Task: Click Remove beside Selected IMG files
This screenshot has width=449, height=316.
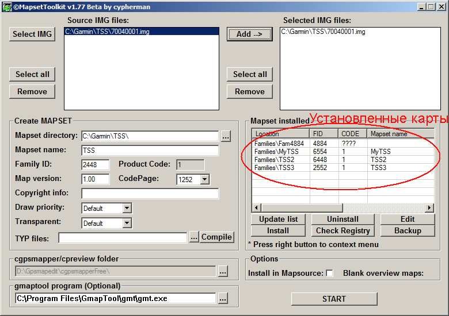Action: click(249, 91)
